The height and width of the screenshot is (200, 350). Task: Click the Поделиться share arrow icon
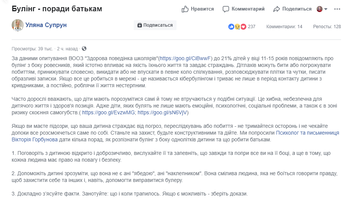pyautogui.click(x=277, y=9)
